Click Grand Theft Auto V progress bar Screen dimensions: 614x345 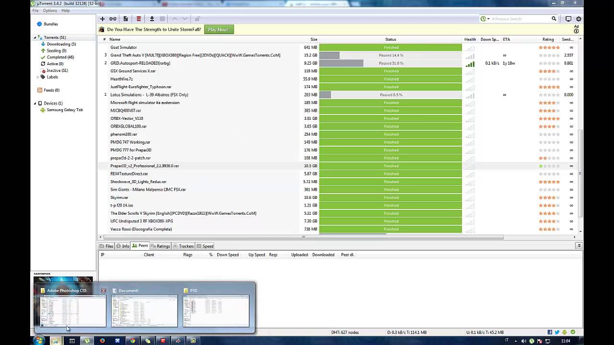point(390,55)
